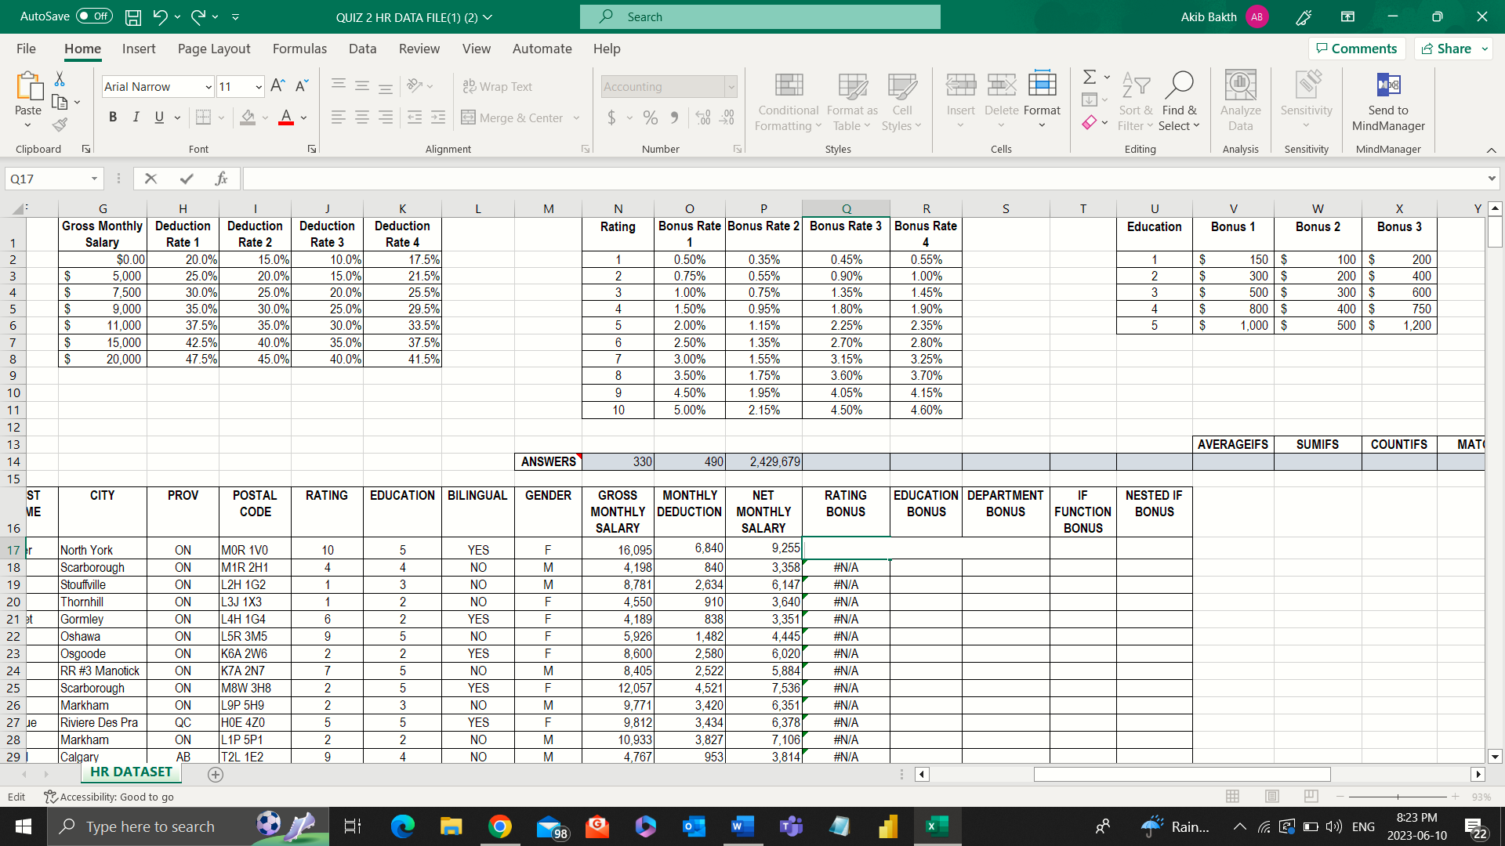Launch Analyze Data
Screen dimensions: 1505x846
pos(1239,102)
